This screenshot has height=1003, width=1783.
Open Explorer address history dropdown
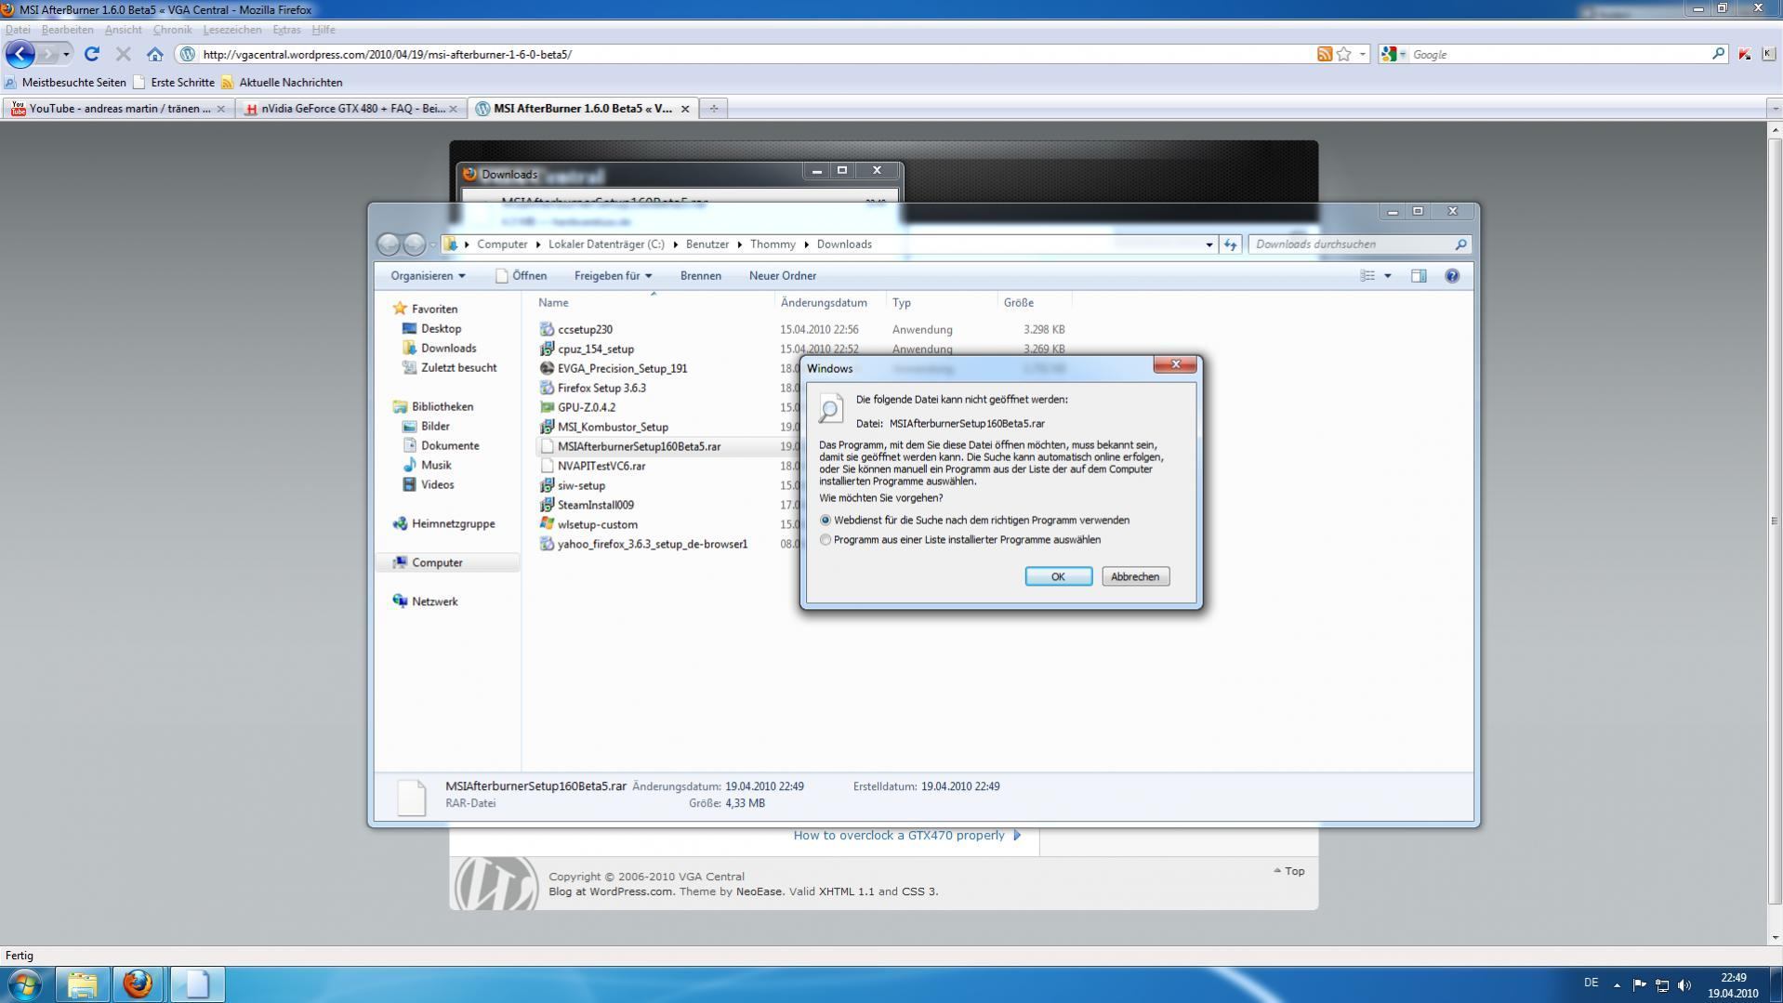coord(1208,244)
